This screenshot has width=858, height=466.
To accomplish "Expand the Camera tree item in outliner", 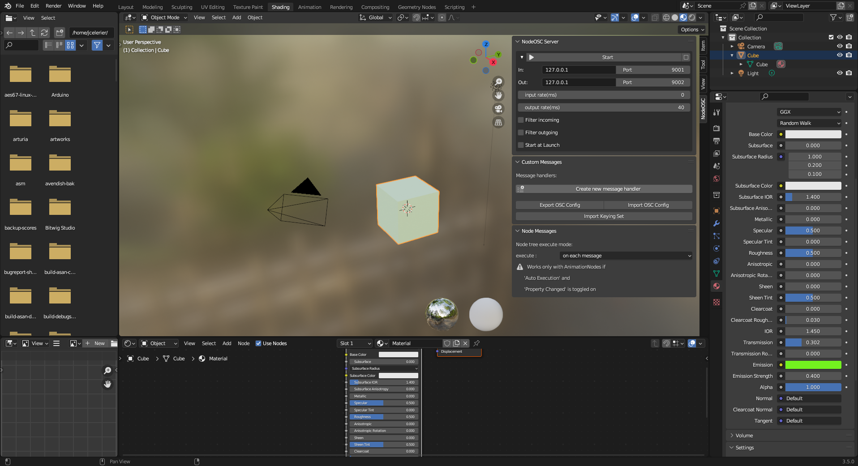I will coord(732,47).
